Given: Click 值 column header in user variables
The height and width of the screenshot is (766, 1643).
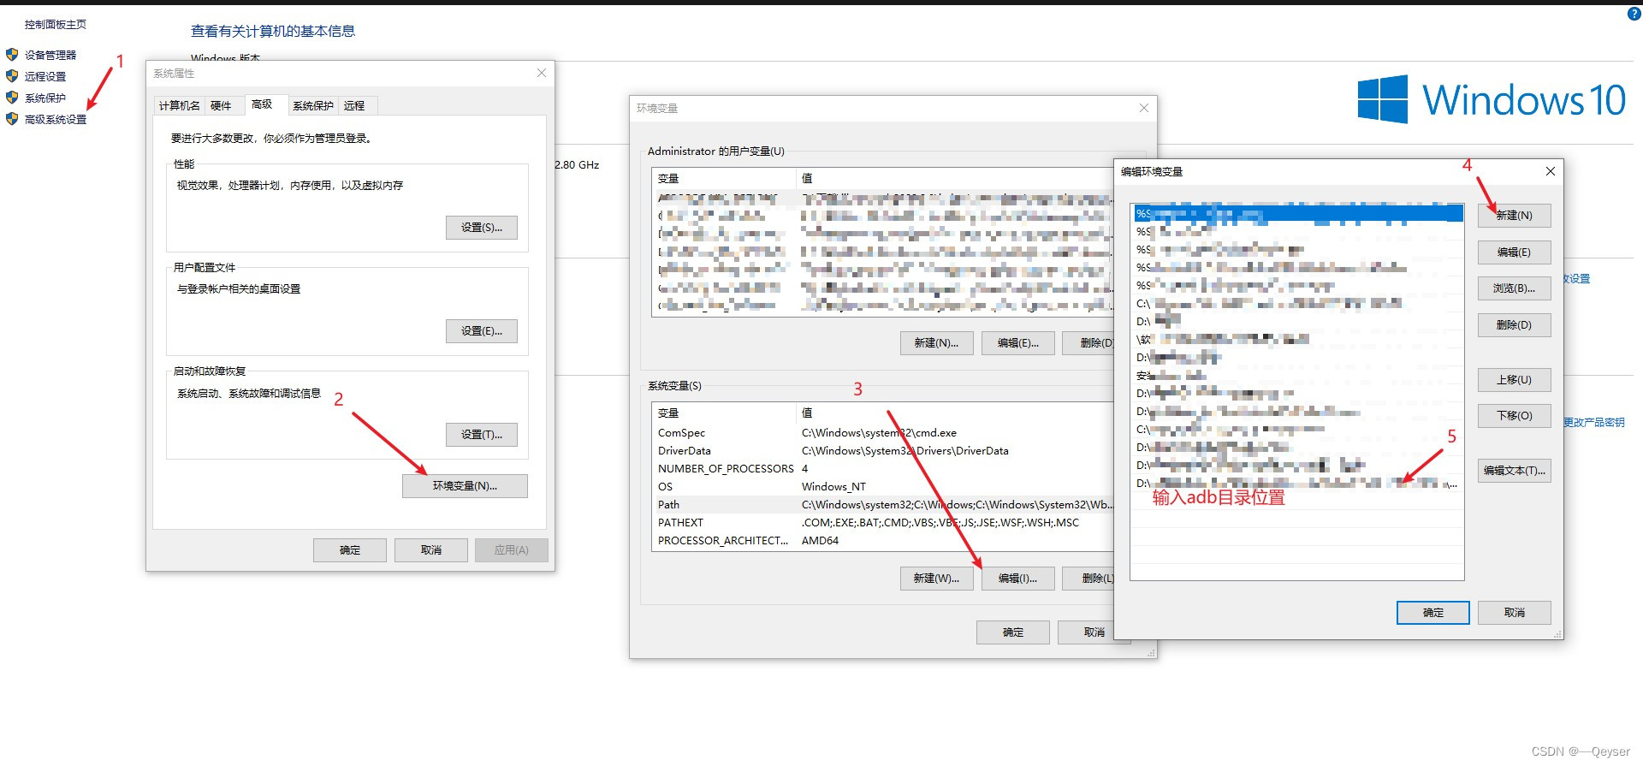Looking at the screenshot, I should pyautogui.click(x=955, y=178).
